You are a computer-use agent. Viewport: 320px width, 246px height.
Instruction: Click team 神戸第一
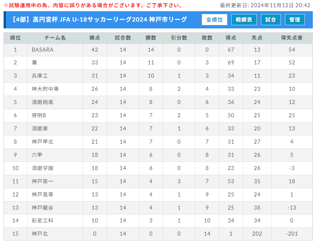click(x=42, y=181)
